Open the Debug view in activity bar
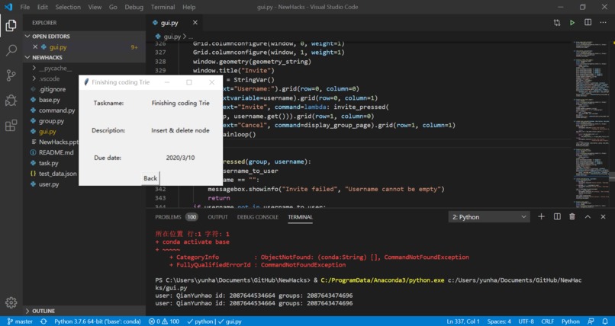615x326 pixels. click(x=11, y=101)
